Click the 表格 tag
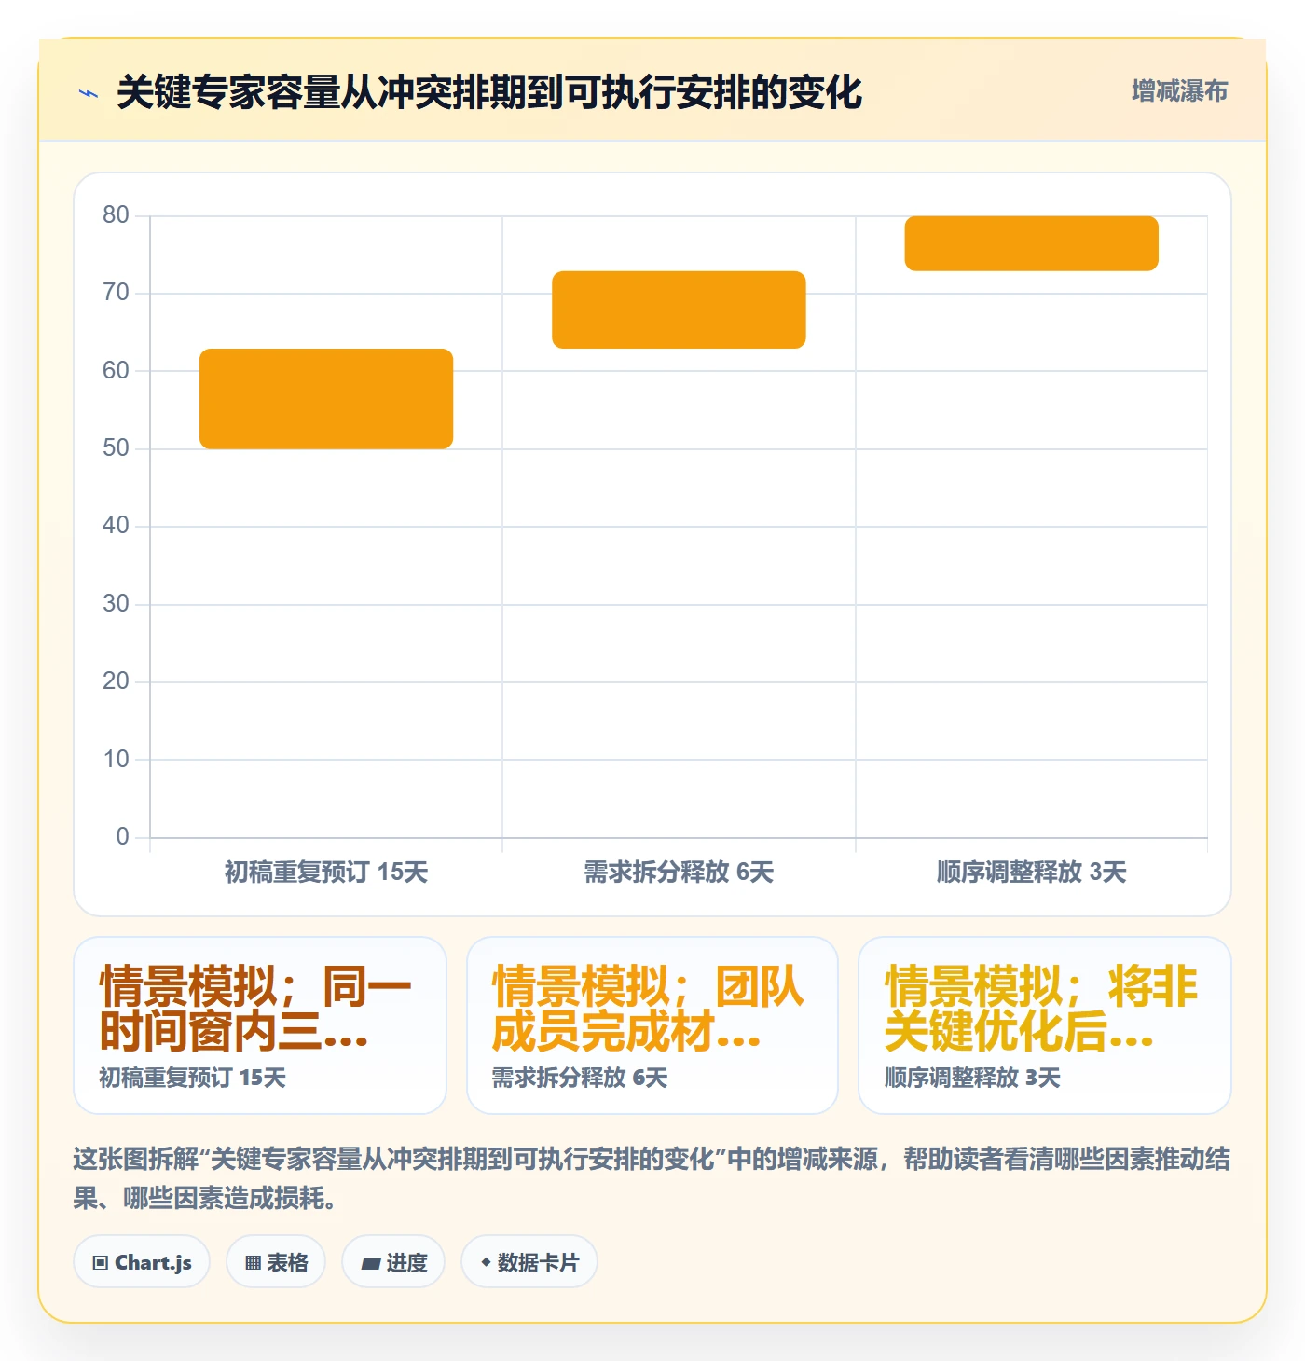This screenshot has height=1361, width=1305. click(276, 1262)
